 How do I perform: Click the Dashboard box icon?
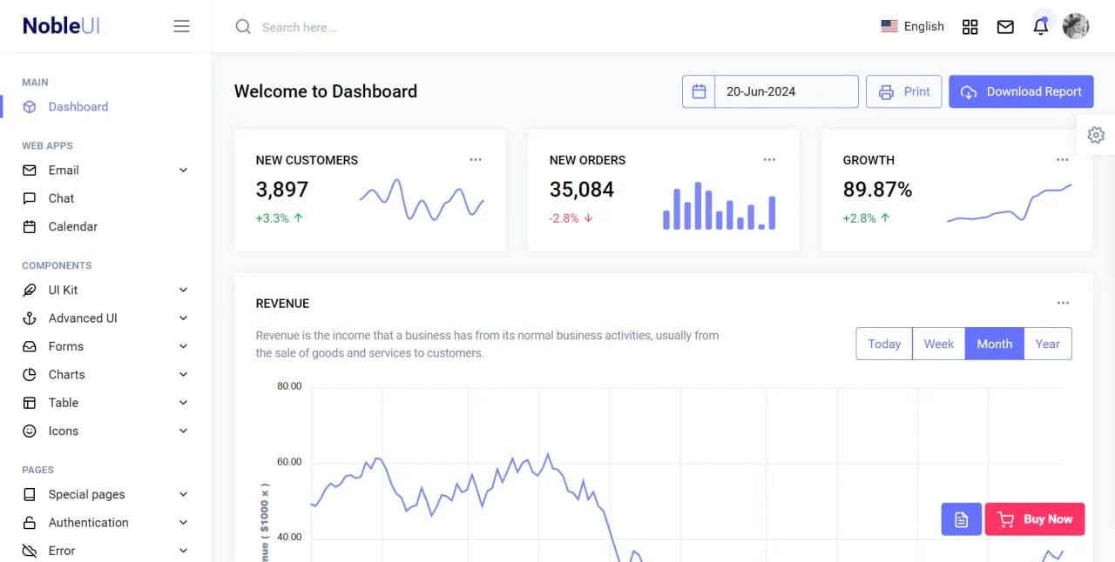coord(30,107)
